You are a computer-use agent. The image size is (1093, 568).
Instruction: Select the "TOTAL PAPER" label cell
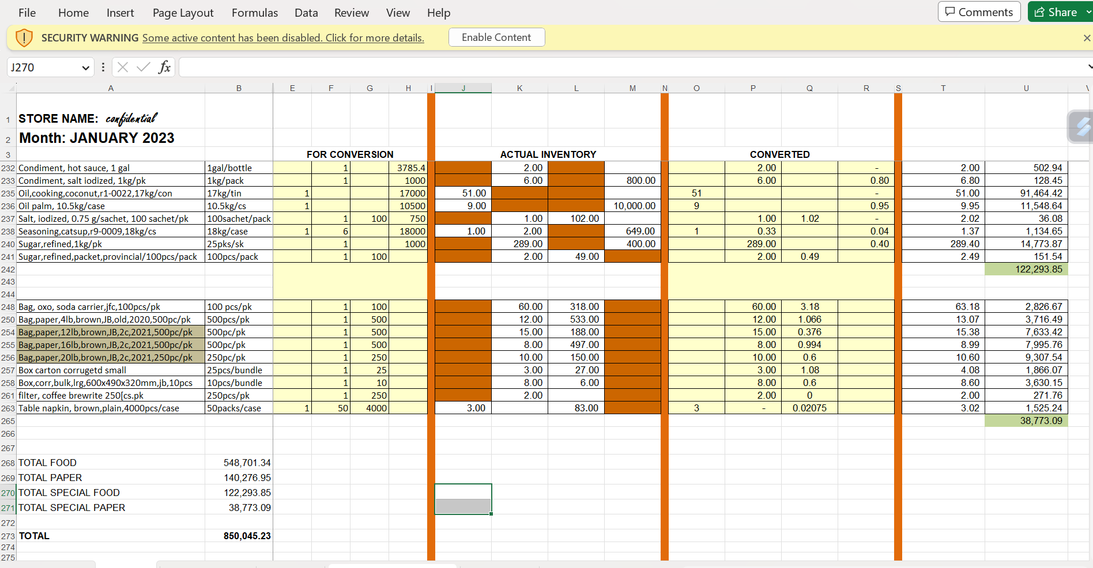coord(111,478)
